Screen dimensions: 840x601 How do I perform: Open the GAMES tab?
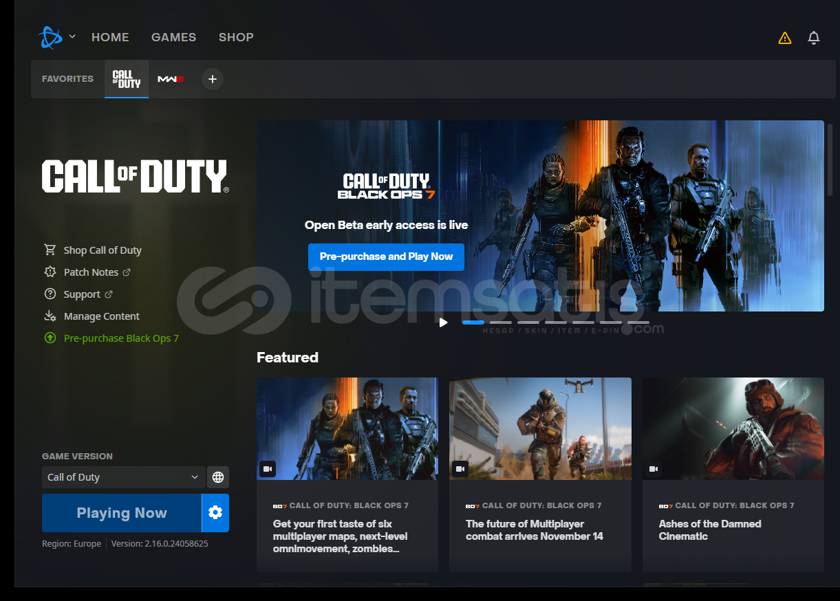[173, 37]
